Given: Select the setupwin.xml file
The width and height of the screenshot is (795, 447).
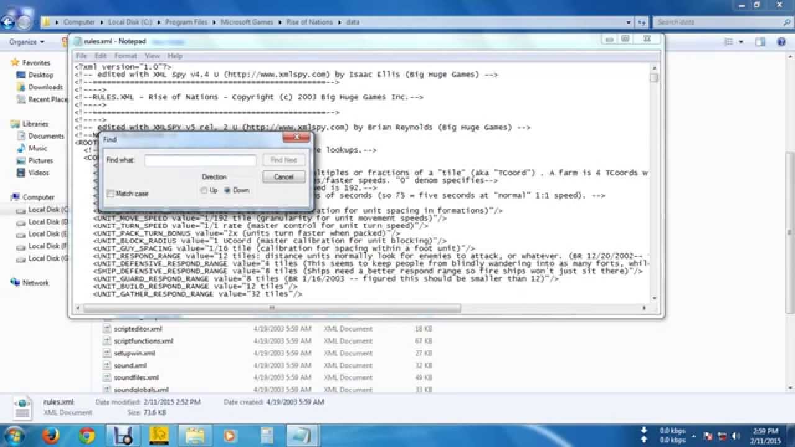Looking at the screenshot, I should point(135,353).
